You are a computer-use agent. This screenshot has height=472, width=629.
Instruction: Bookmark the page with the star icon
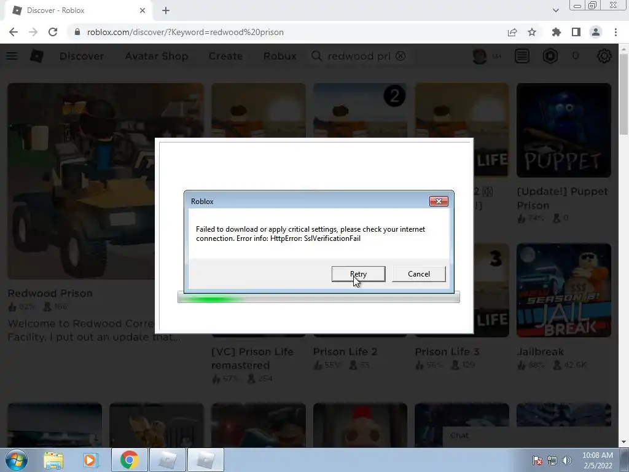[x=532, y=32]
